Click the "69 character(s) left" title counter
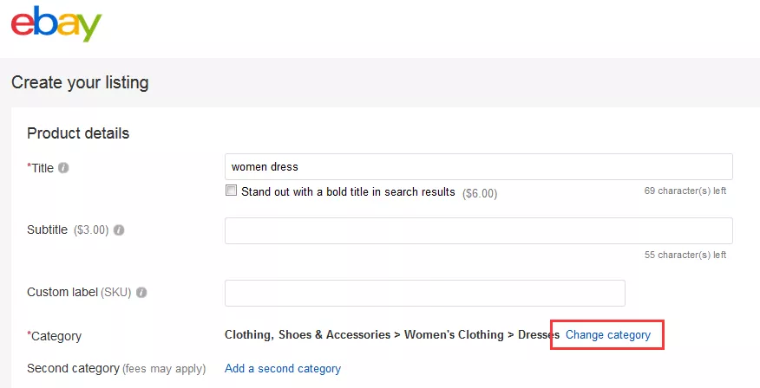Image resolution: width=760 pixels, height=388 pixels. [x=685, y=191]
